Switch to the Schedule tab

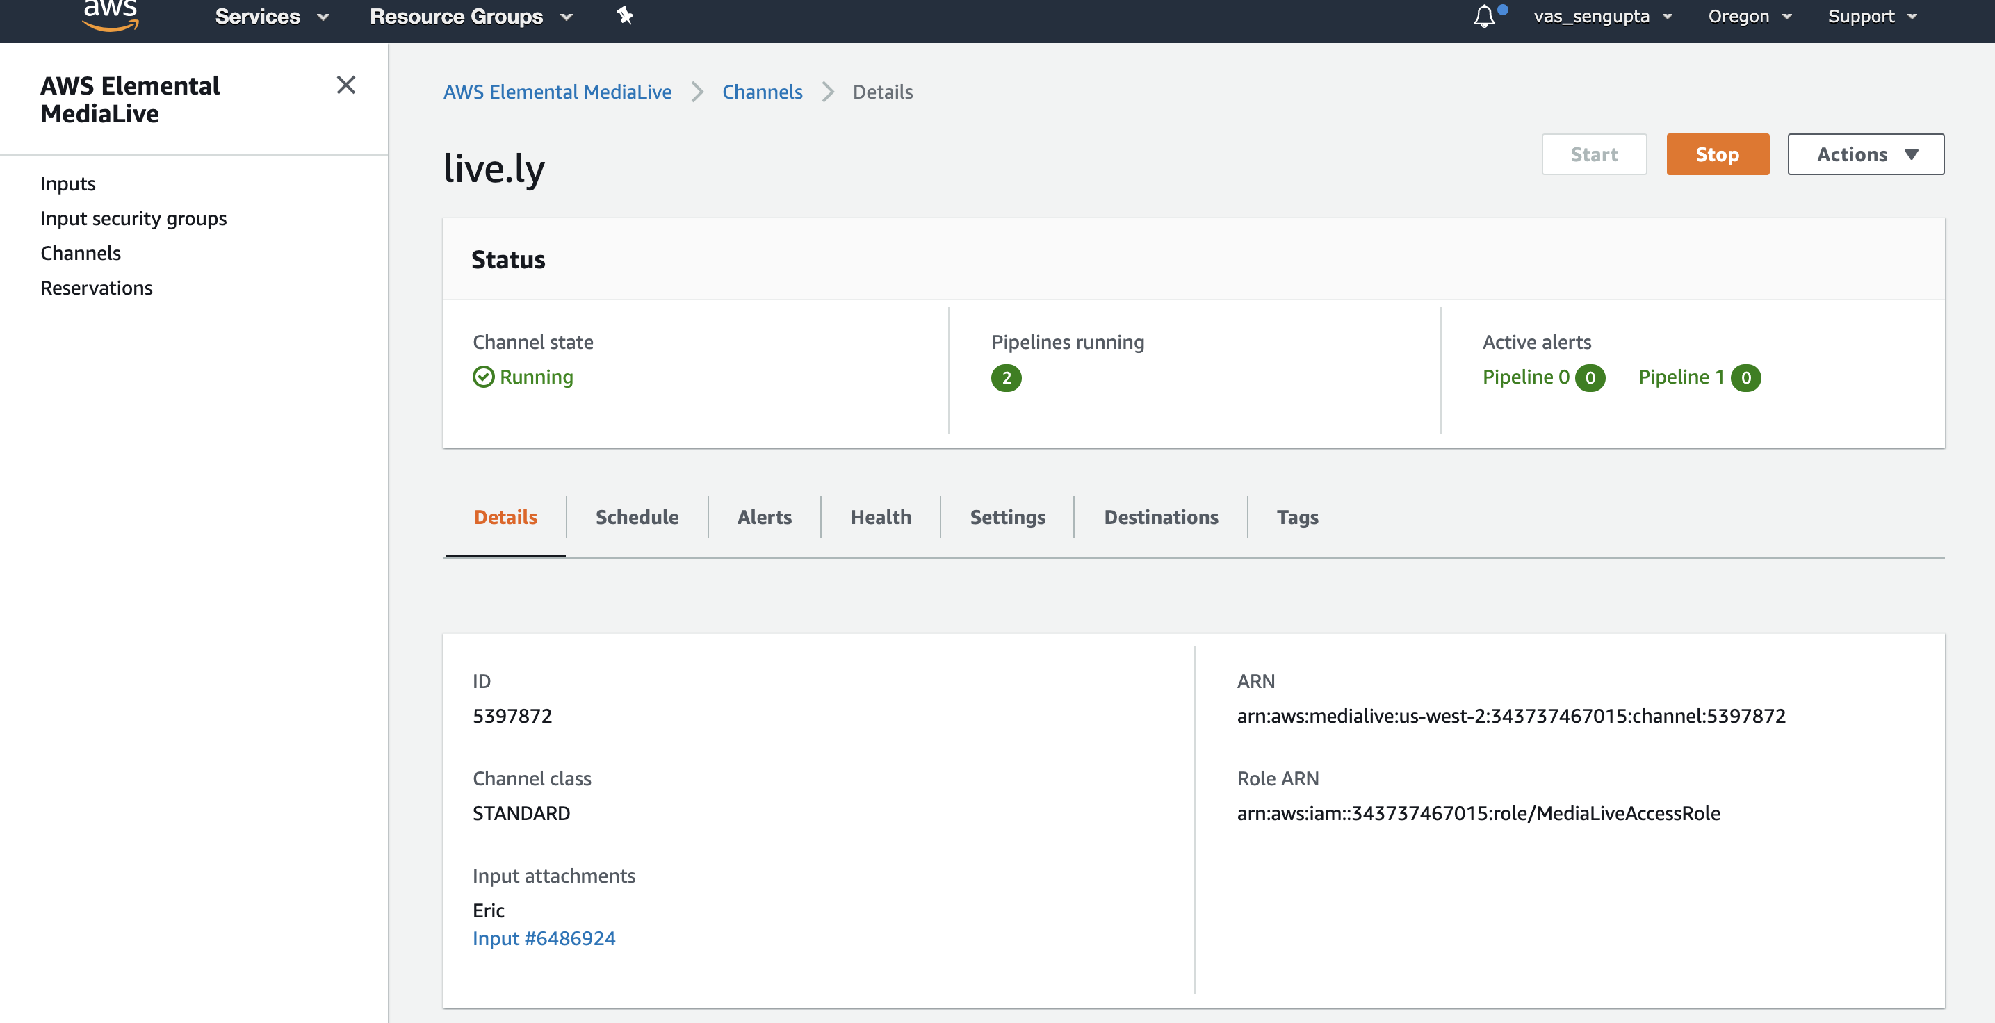tap(637, 517)
